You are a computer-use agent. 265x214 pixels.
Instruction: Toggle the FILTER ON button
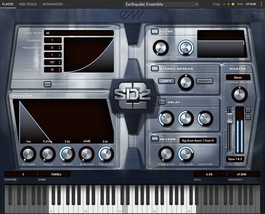(155, 31)
